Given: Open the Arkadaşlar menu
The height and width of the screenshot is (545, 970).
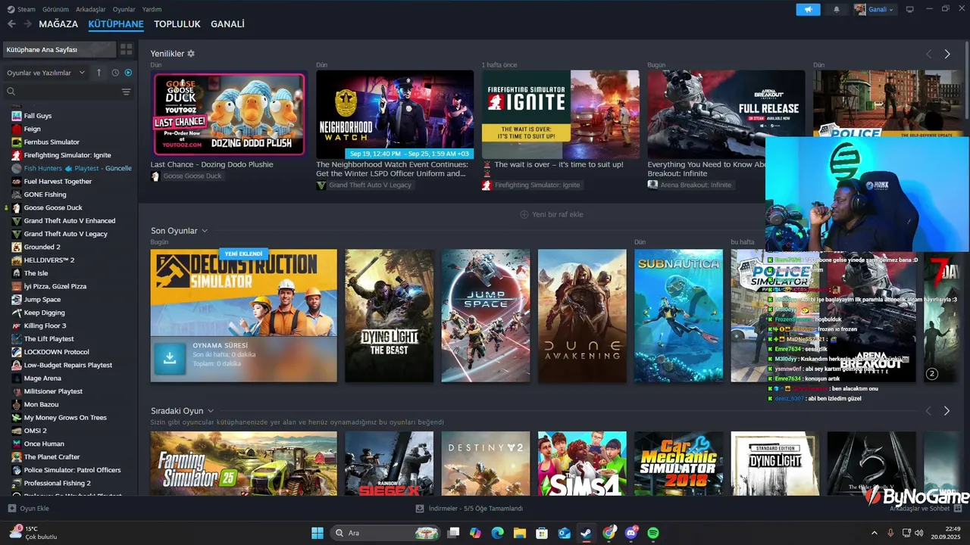Looking at the screenshot, I should (x=91, y=9).
